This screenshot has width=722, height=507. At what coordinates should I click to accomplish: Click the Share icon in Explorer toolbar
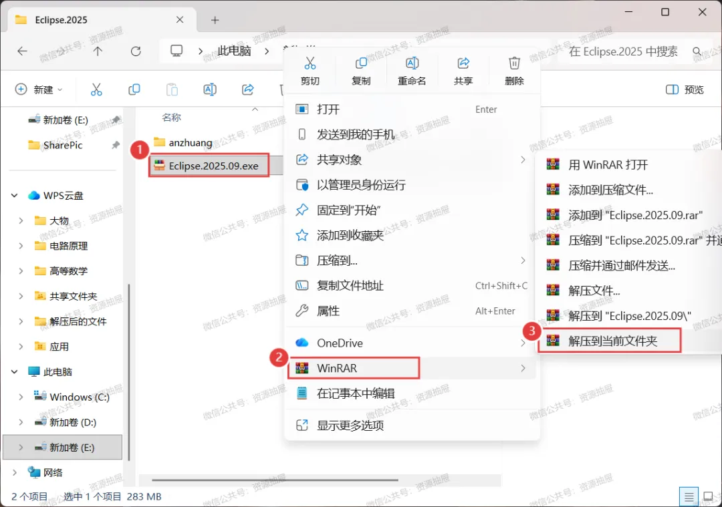(x=248, y=90)
